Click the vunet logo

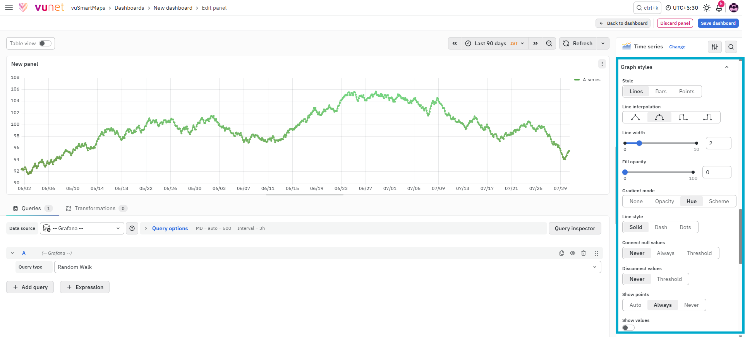coord(41,7)
